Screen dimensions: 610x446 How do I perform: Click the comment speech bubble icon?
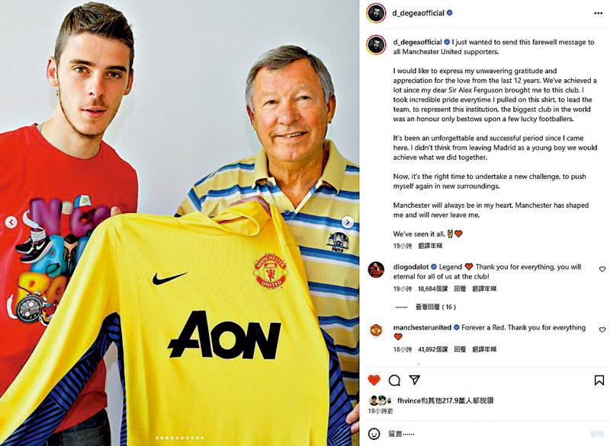click(394, 380)
